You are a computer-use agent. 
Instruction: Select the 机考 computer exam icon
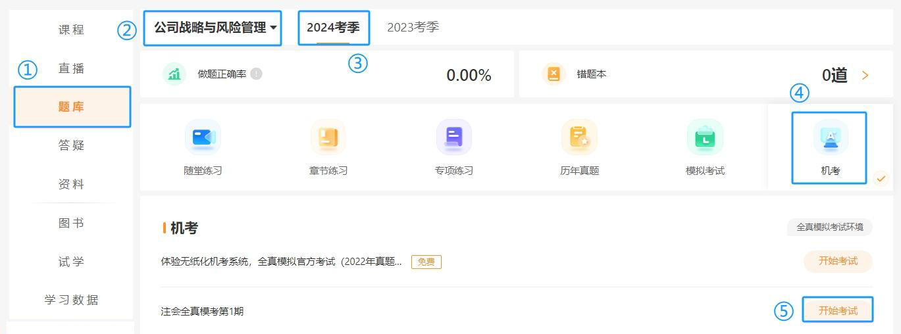830,137
